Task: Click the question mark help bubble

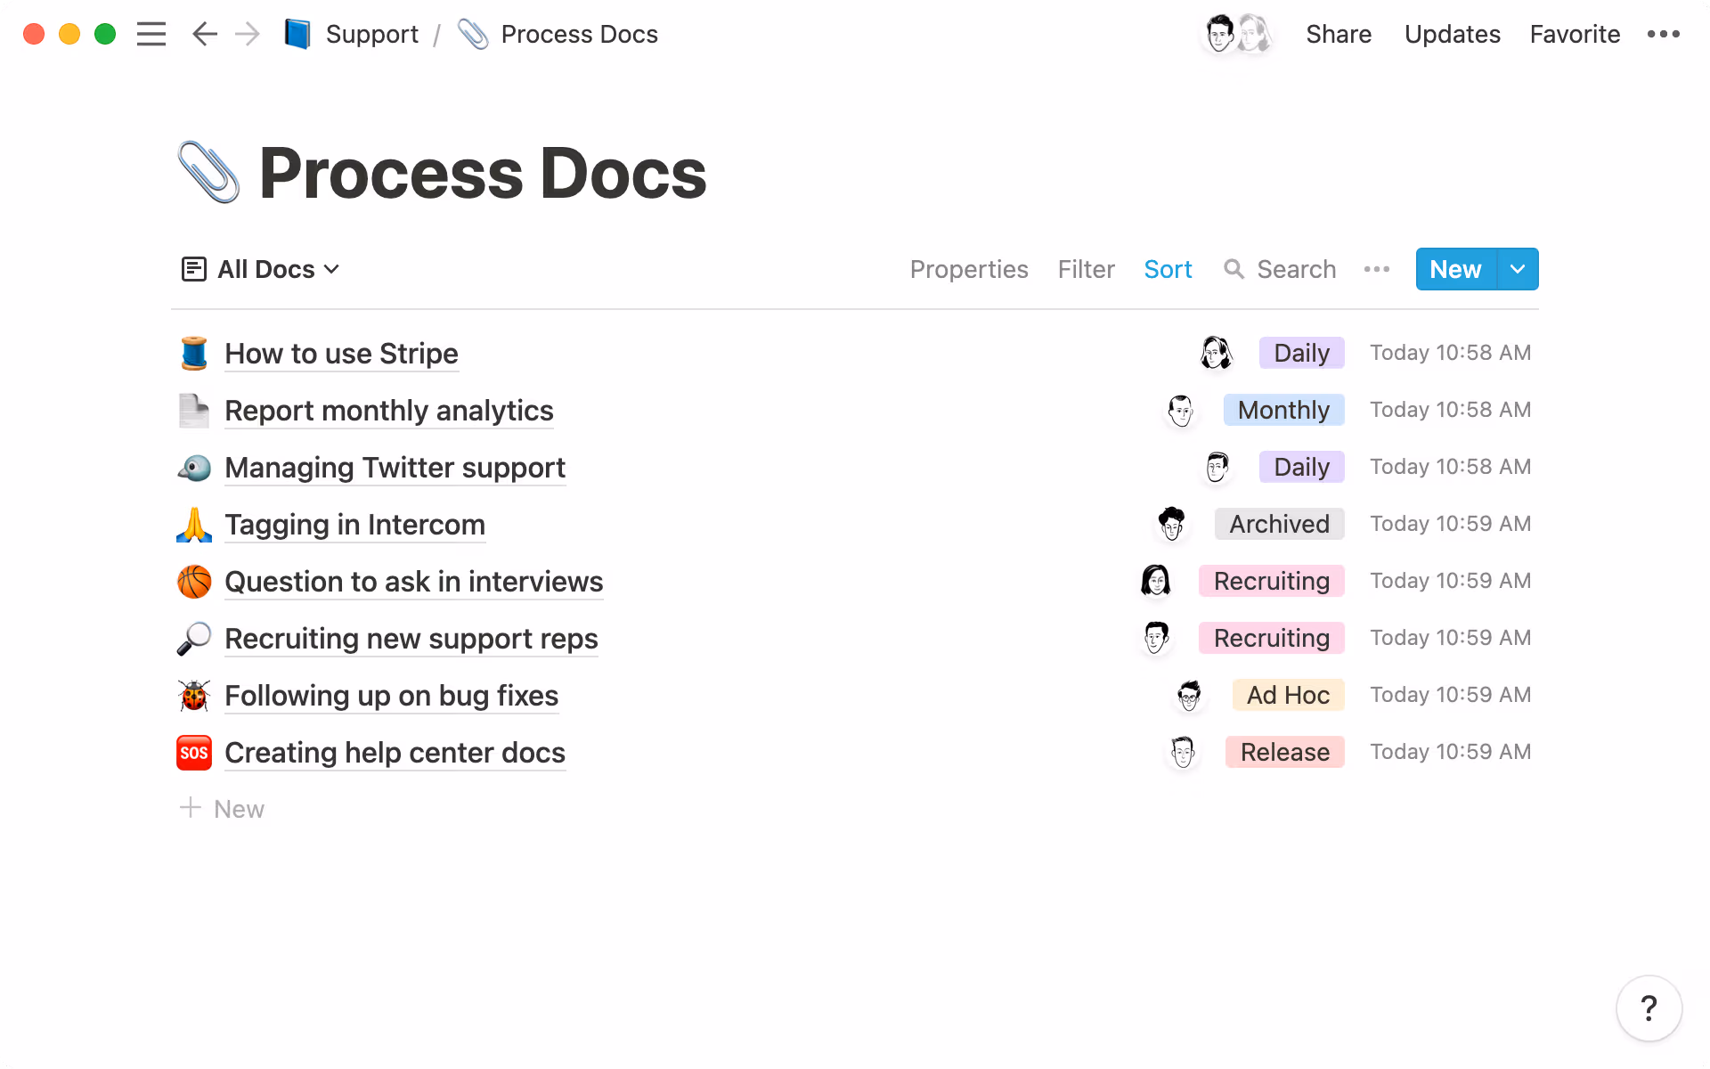Action: (1650, 1008)
